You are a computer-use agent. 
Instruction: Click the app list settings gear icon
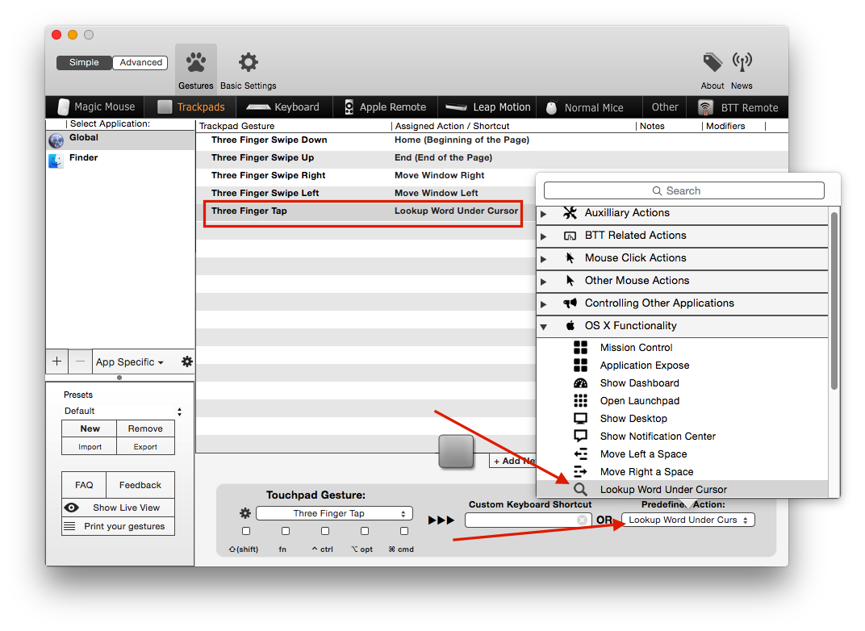coord(187,361)
